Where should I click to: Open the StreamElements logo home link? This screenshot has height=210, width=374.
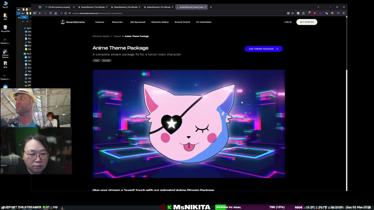tap(73, 22)
